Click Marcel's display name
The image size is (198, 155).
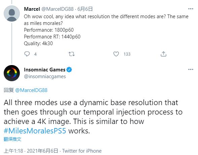(32, 9)
